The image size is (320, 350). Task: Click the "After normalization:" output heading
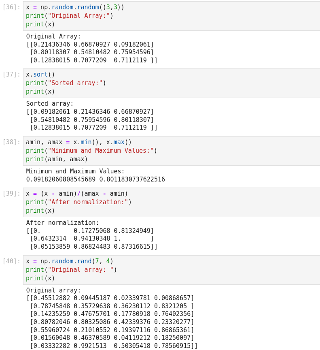[62, 223]
